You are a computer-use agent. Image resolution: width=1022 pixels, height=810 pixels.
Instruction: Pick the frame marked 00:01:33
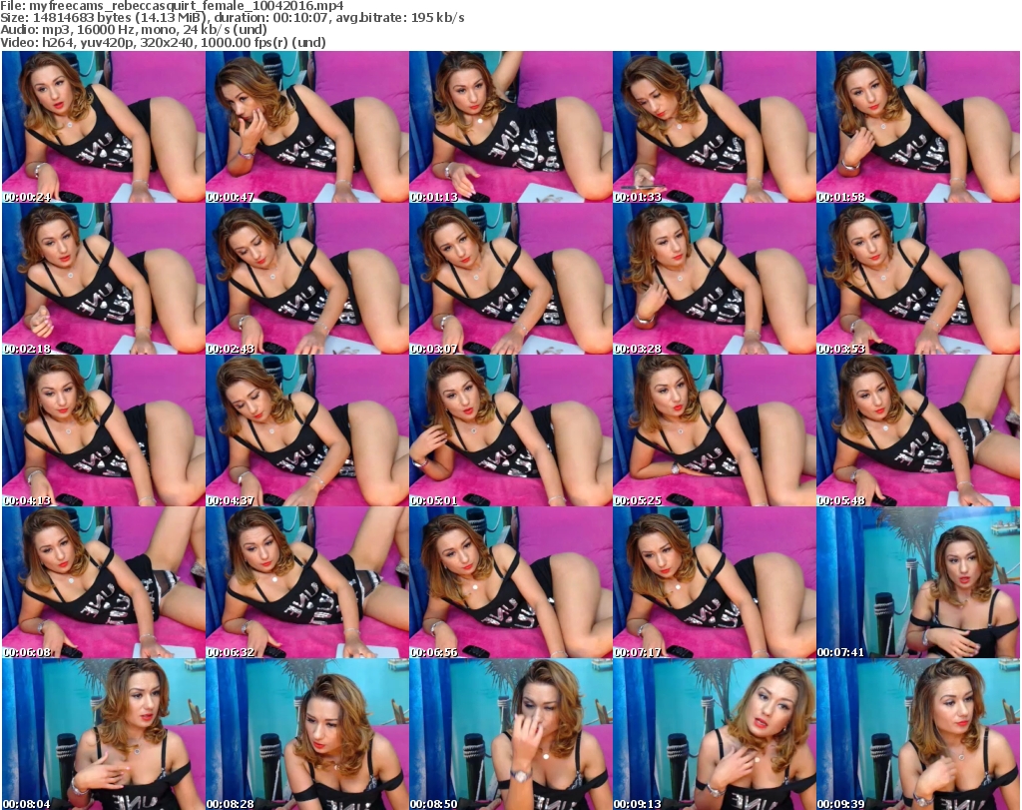coord(714,127)
